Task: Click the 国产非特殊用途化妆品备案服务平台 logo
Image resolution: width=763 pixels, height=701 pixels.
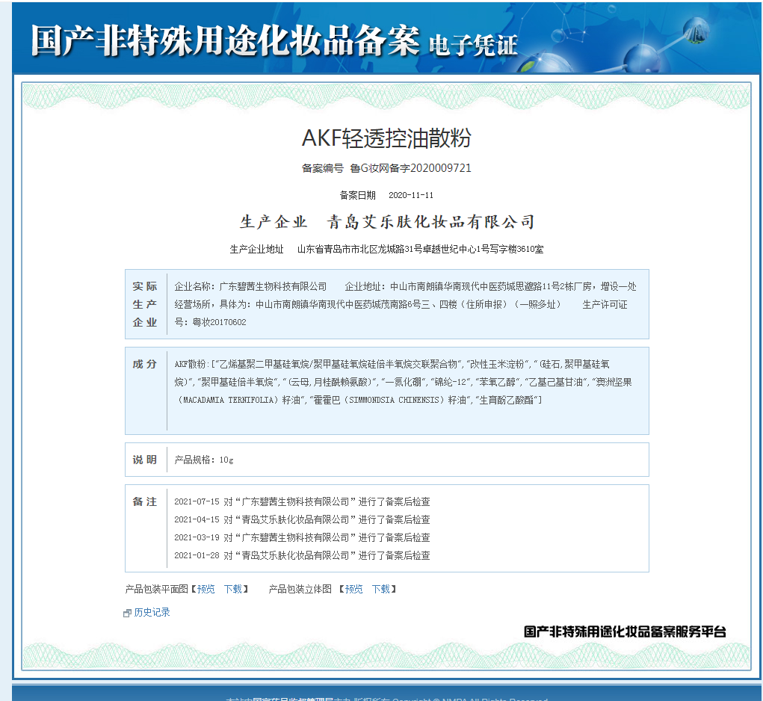Action: [625, 631]
